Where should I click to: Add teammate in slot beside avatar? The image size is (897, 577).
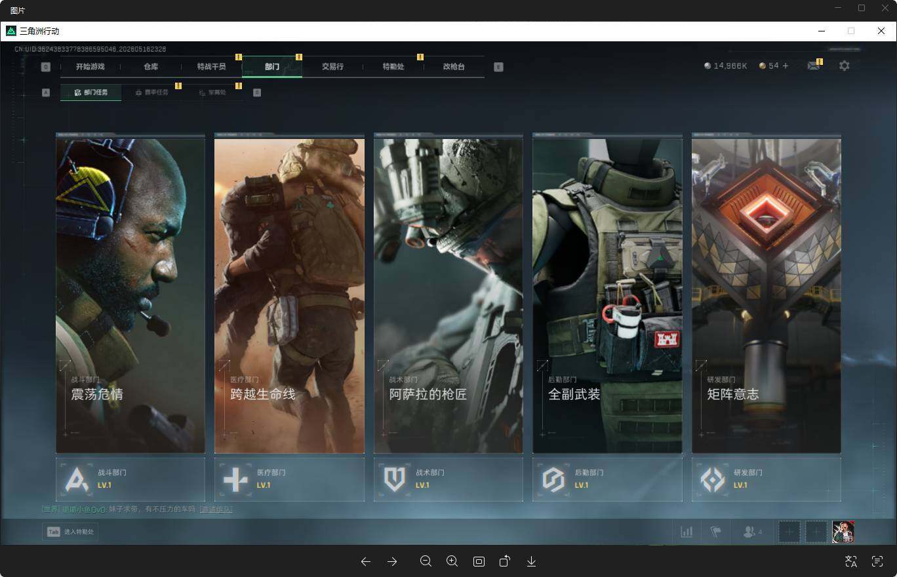tap(816, 532)
